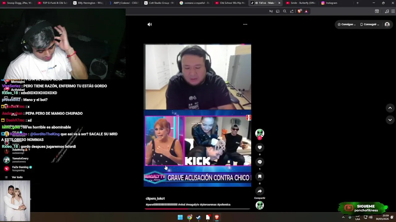Open Windows Start menu
The width and height of the screenshot is (396, 222).
(180, 217)
